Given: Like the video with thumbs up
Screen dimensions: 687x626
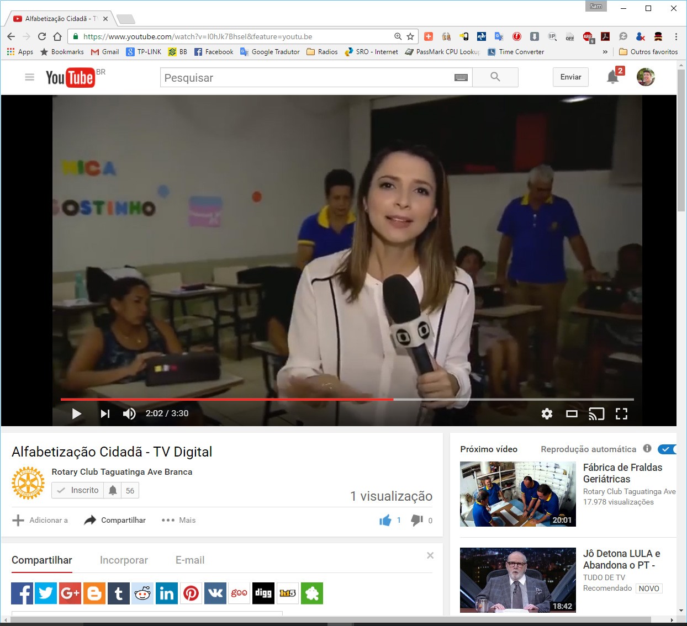Looking at the screenshot, I should pyautogui.click(x=385, y=520).
